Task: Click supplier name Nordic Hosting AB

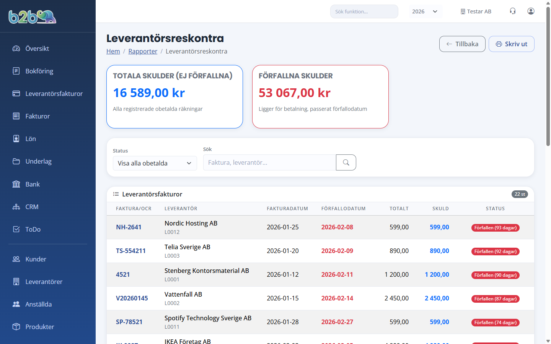Action: click(x=191, y=223)
